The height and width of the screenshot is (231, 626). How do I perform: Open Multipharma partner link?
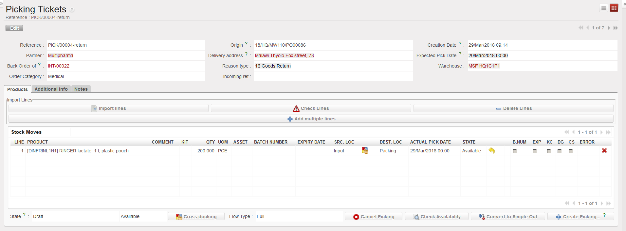coord(61,55)
